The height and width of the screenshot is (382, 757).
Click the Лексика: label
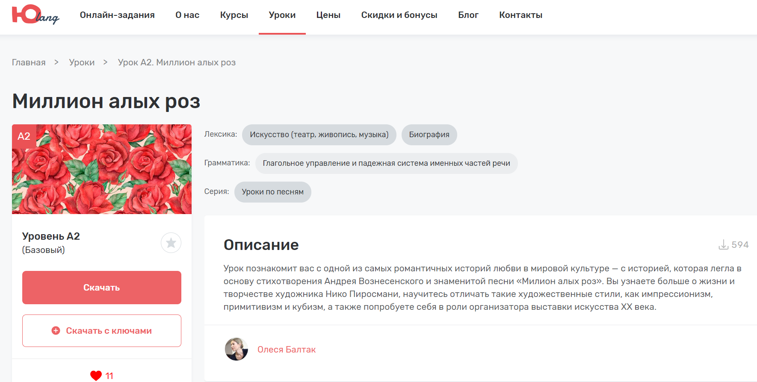pyautogui.click(x=221, y=134)
